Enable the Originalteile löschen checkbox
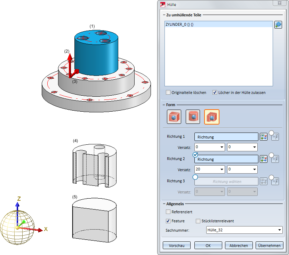289x255 pixels. pyautogui.click(x=168, y=93)
